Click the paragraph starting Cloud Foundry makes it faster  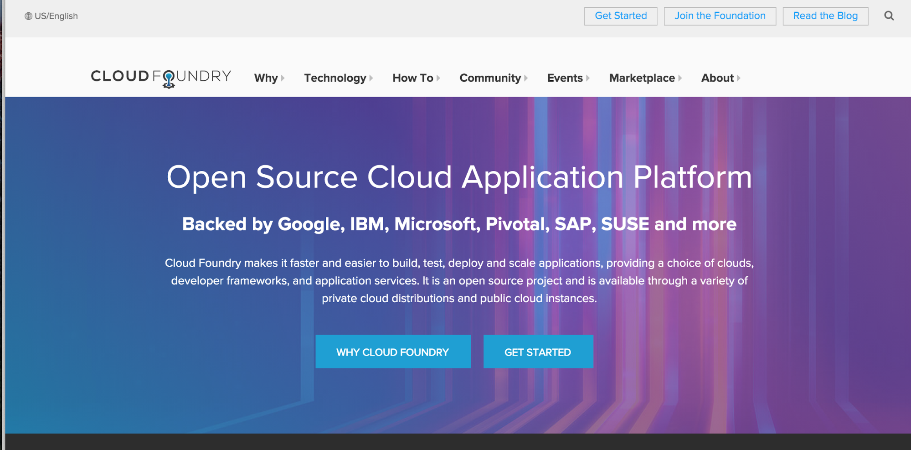click(x=459, y=280)
